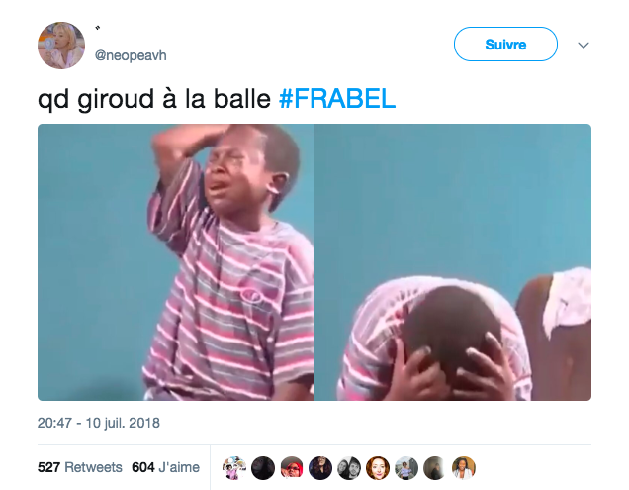Screen dimensions: 629x490
Task: Open the 20:47 - 10 juil. 2018 timestamp
Action: [99, 423]
